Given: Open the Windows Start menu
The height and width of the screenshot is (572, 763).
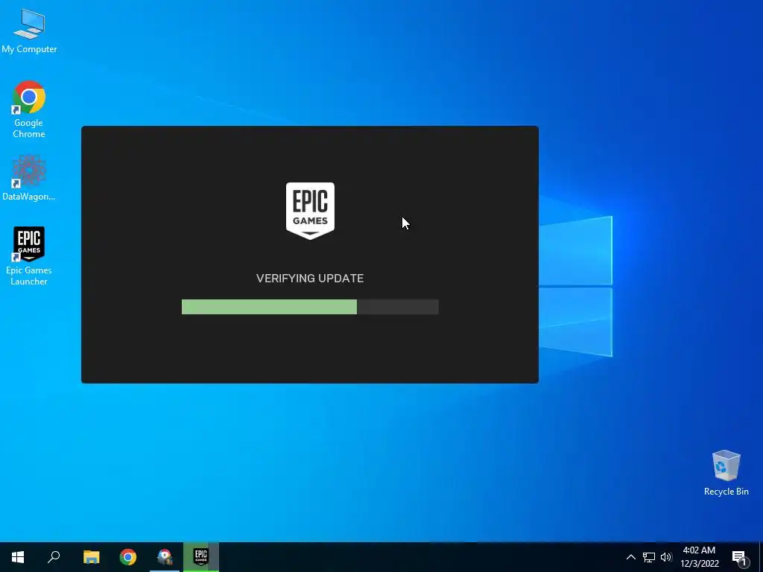Looking at the screenshot, I should (x=18, y=556).
